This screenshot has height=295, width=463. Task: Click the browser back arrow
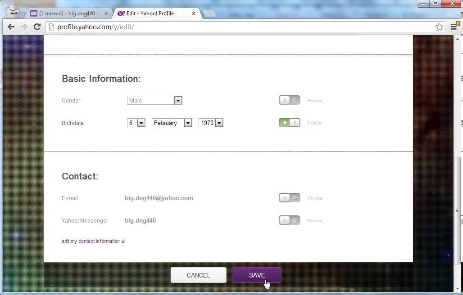(x=11, y=27)
